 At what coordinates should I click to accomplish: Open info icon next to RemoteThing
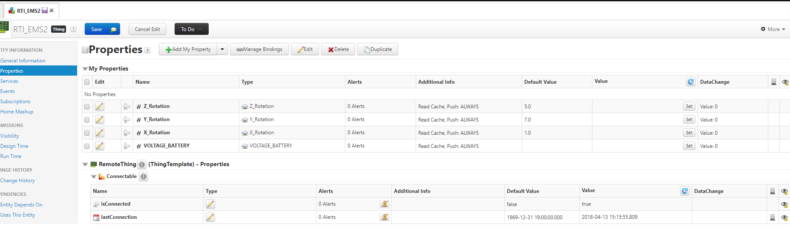(x=142, y=164)
